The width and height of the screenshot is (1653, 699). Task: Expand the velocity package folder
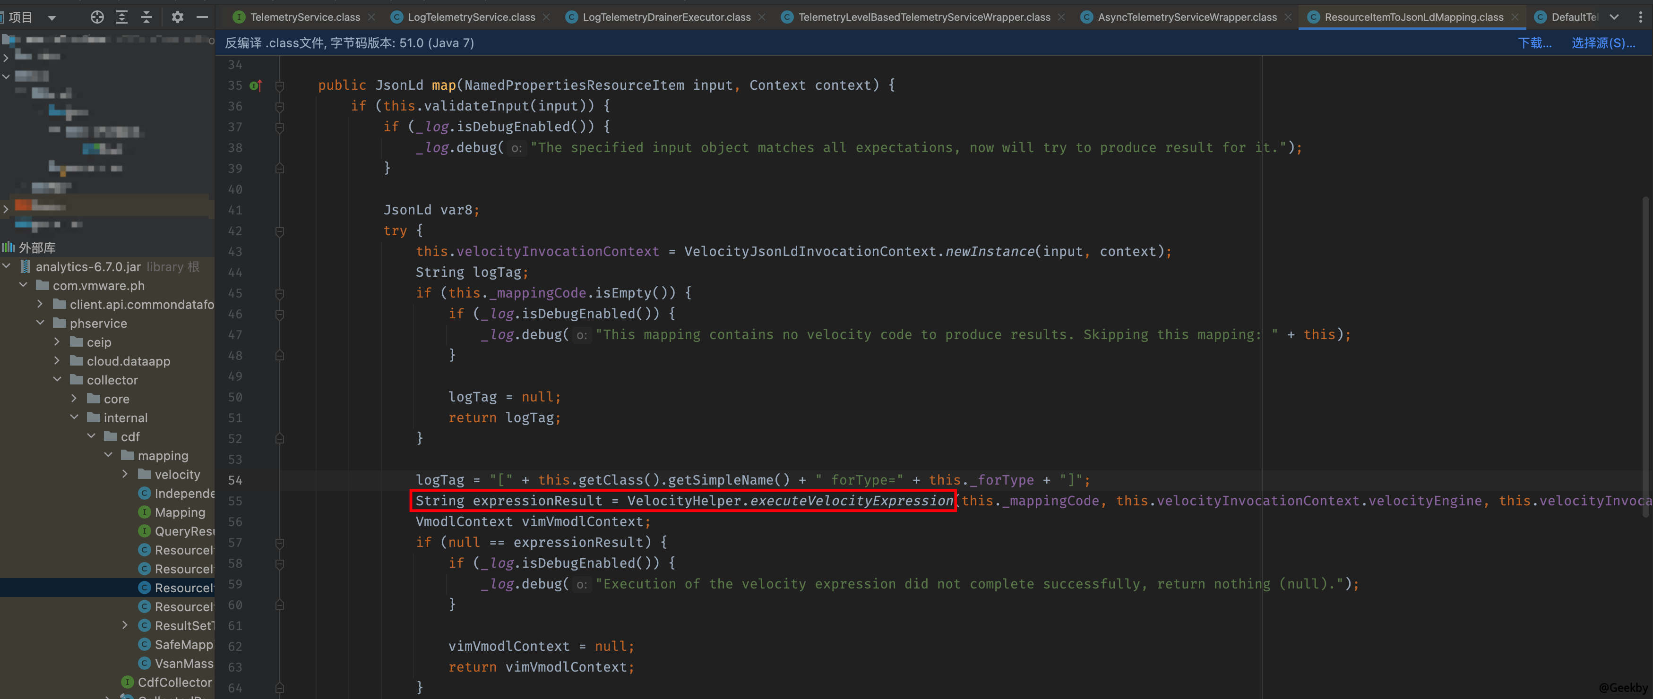[x=125, y=474]
